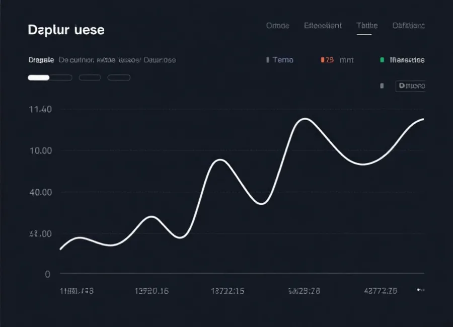This screenshot has height=327, width=453.
Task: Click the gray marker icon before Temo
Action: [x=267, y=59]
